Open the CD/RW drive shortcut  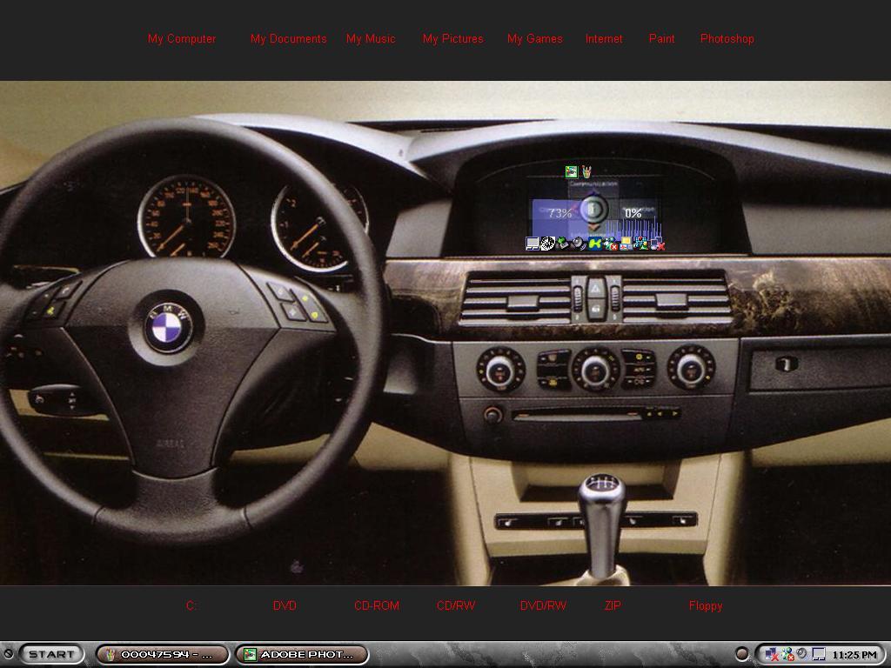456,605
